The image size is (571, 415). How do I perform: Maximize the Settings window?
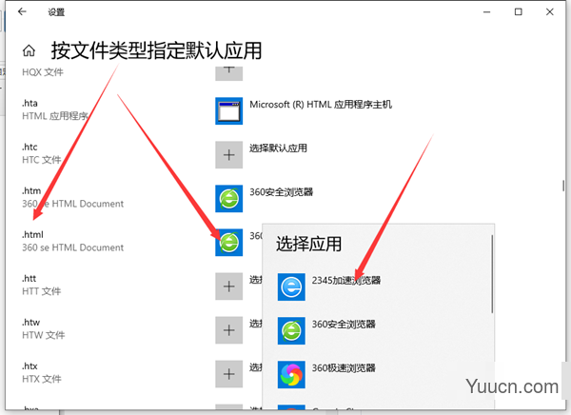[x=519, y=12]
